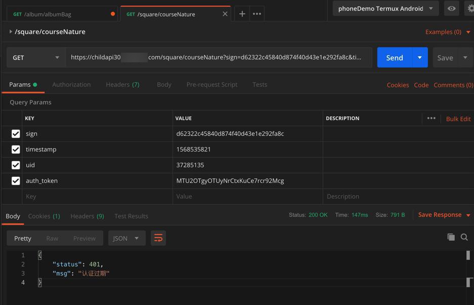Open the Authorization tab
The width and height of the screenshot is (474, 305).
(71, 85)
